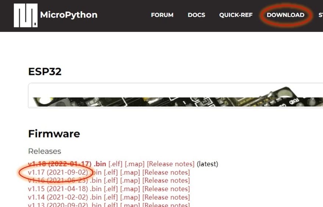Open the v1.15 [.elf] link
Viewport: 323px width, 207px height.
[111, 189]
